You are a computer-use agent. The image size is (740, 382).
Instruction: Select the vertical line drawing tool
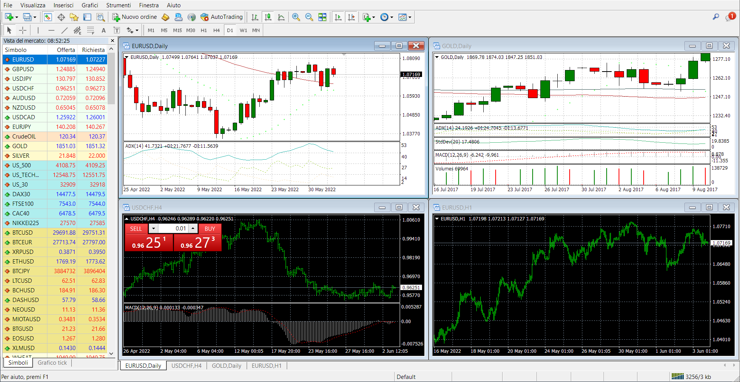coord(38,30)
